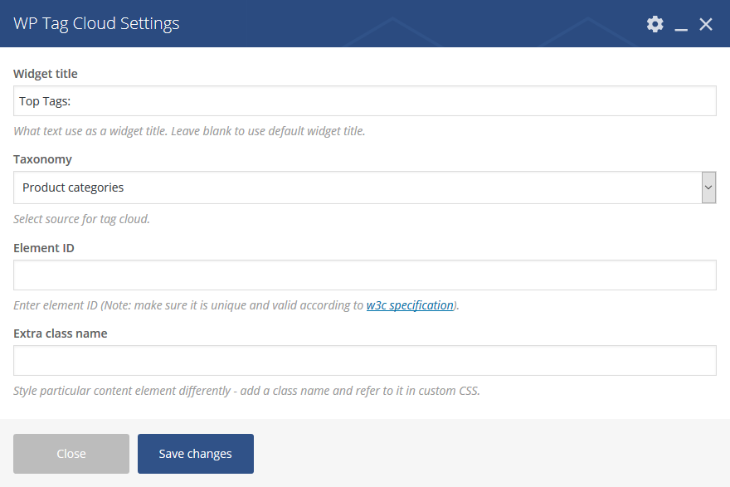Viewport: 730px width, 487px height.
Task: Minimize the WP Tag Cloud Settings panel
Action: point(681,24)
